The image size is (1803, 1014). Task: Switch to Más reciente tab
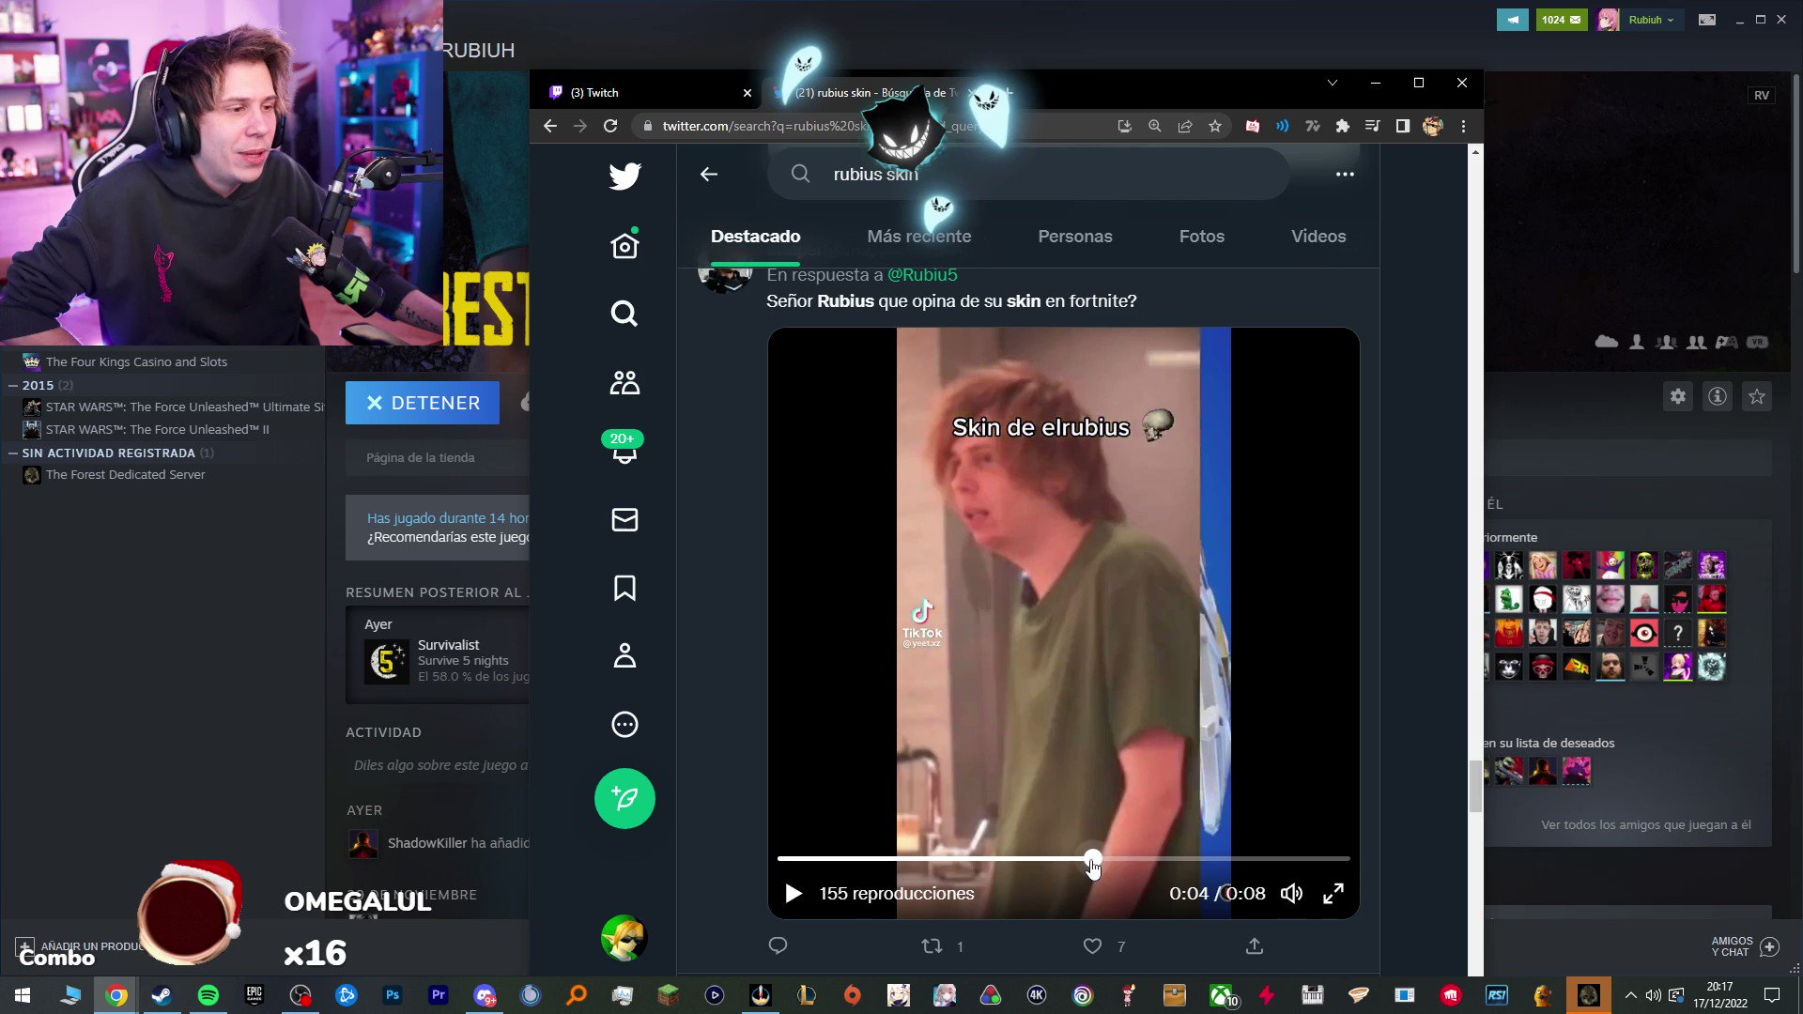[919, 237]
